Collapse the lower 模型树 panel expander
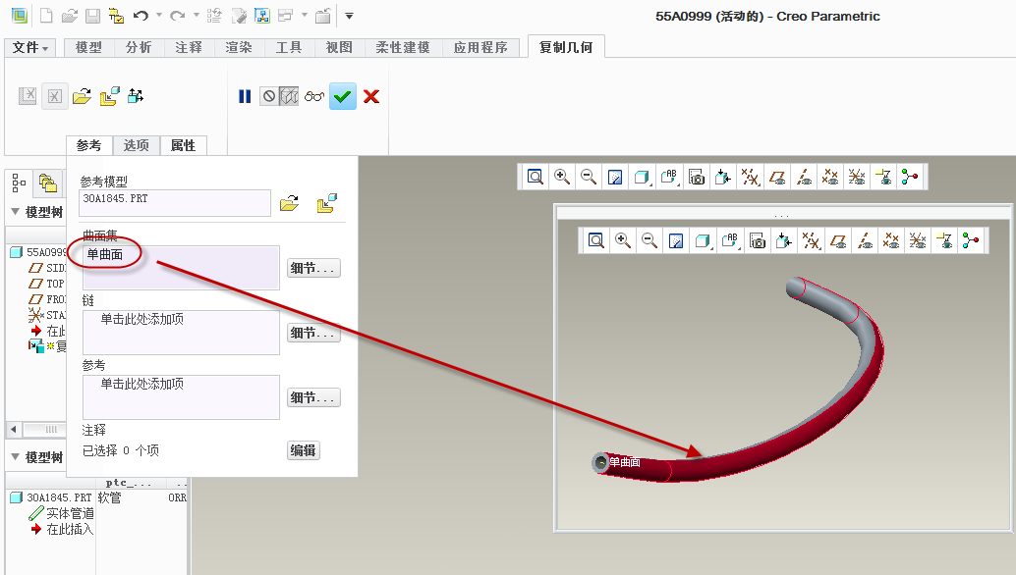The width and height of the screenshot is (1016, 575). click(x=15, y=456)
